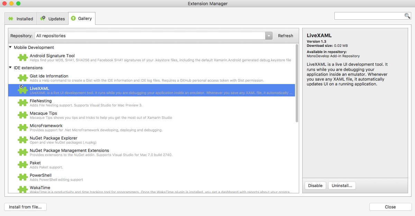
Task: Switch to the Installed tab
Action: pyautogui.click(x=21, y=19)
